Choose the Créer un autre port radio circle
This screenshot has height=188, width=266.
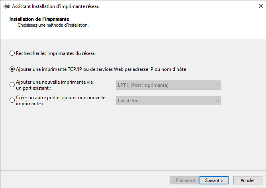tap(12, 100)
